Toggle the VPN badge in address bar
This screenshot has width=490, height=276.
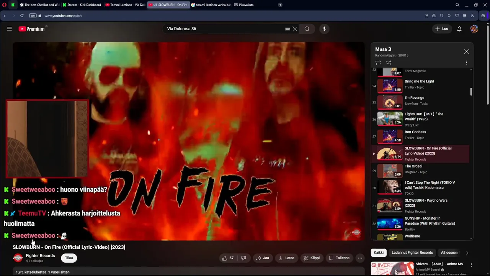pyautogui.click(x=33, y=16)
